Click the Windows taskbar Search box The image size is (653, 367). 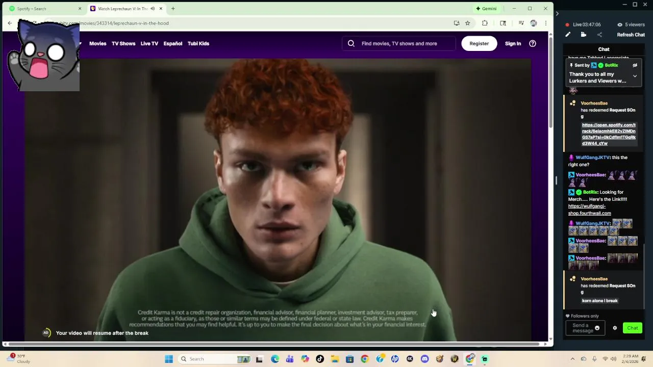coord(214,359)
